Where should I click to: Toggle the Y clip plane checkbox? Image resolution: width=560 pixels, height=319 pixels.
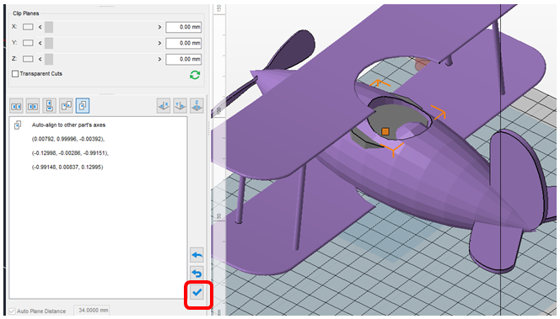(x=28, y=43)
